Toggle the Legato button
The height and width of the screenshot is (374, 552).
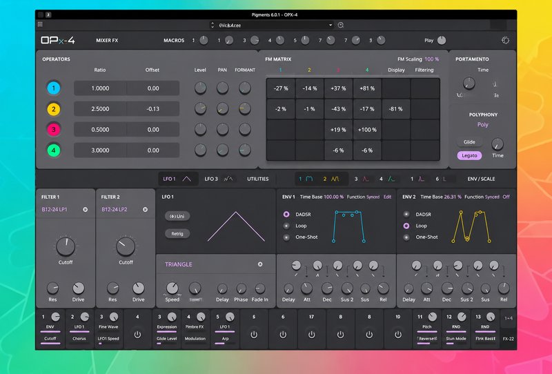(x=469, y=155)
